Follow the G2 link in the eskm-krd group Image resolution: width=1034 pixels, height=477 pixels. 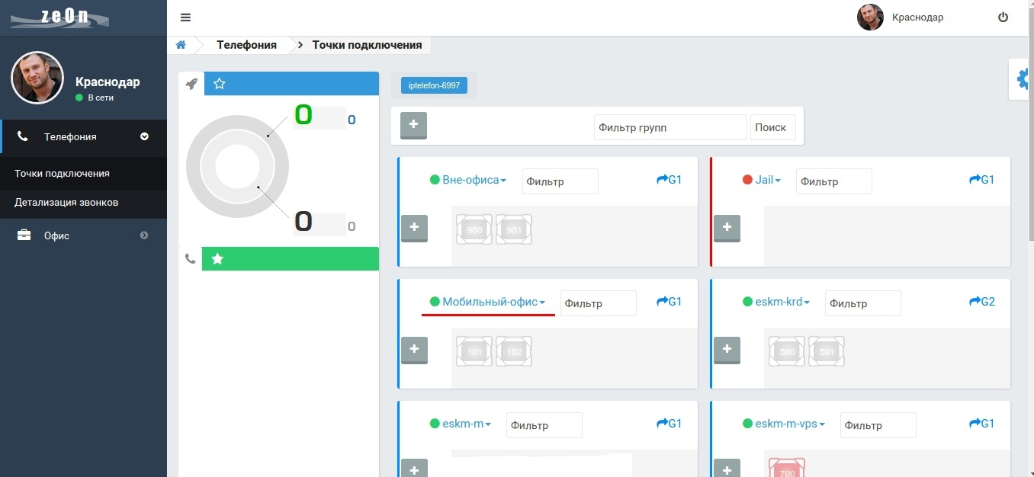click(982, 302)
